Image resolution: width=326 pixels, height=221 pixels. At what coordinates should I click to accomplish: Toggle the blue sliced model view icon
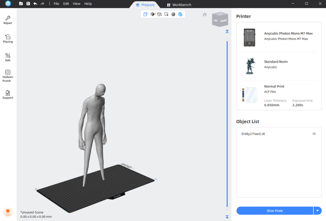(x=180, y=14)
